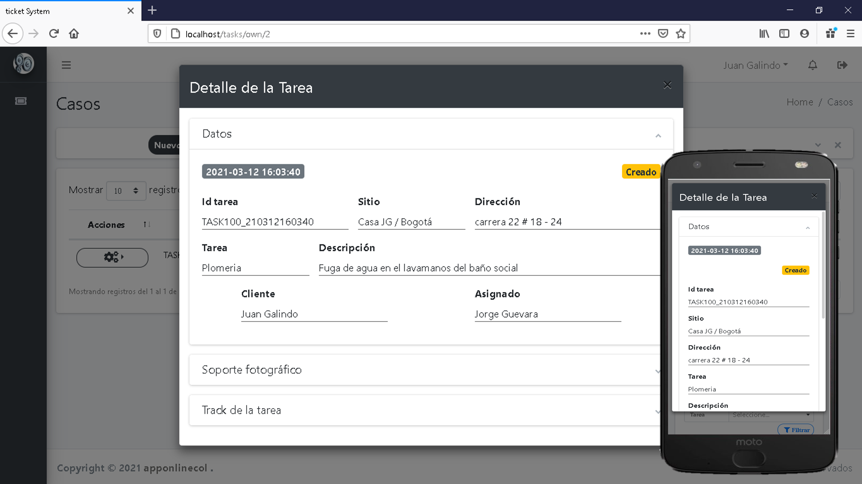Click the app logo in the sidebar
Image resolution: width=862 pixels, height=484 pixels.
[23, 64]
